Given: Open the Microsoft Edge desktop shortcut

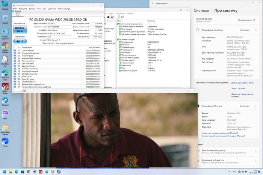Looking at the screenshot, I should (x=5, y=75).
